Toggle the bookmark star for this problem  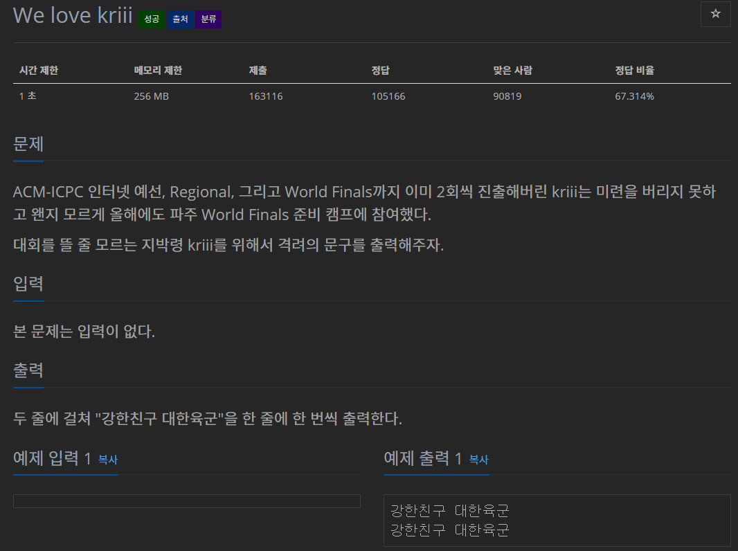pyautogui.click(x=715, y=15)
